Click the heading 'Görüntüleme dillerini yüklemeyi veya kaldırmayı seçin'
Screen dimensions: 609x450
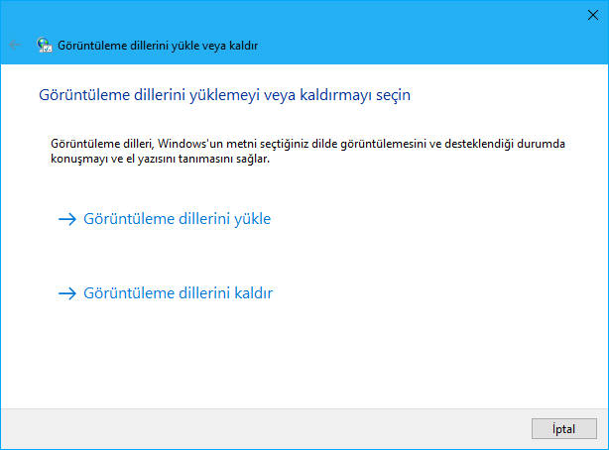coord(224,95)
